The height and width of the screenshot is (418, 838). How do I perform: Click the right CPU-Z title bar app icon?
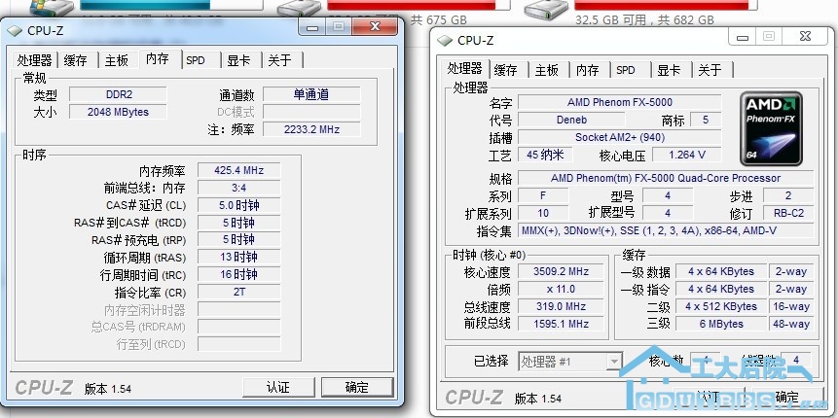pyautogui.click(x=445, y=41)
